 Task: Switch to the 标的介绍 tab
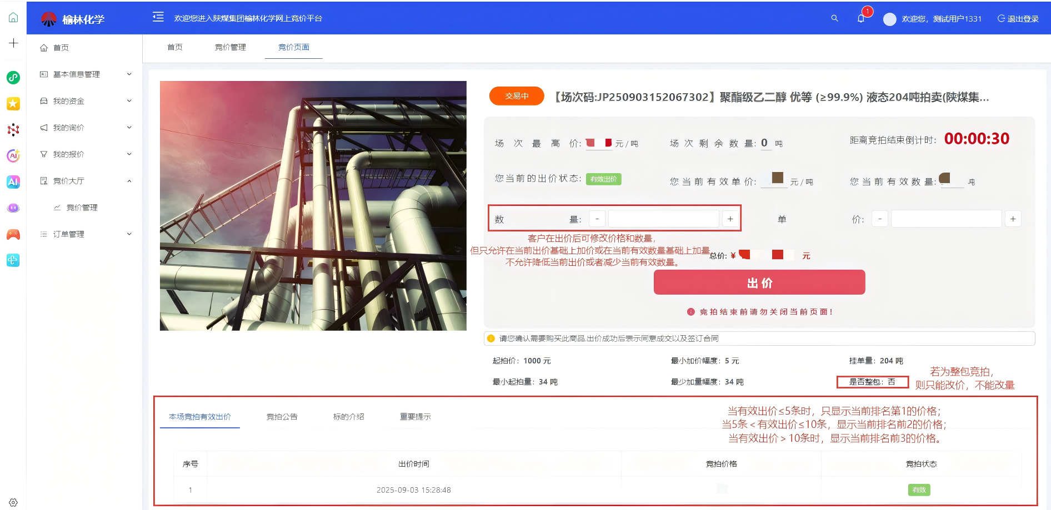coord(348,417)
